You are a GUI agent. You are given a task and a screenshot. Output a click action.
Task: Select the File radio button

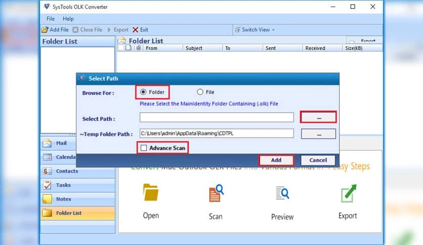pyautogui.click(x=200, y=92)
